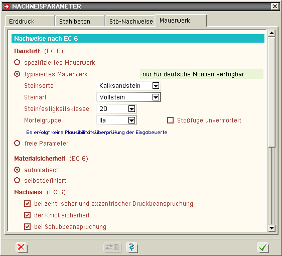
Task: Click the red arrow icon in title bar
Action: (x=7, y=7)
